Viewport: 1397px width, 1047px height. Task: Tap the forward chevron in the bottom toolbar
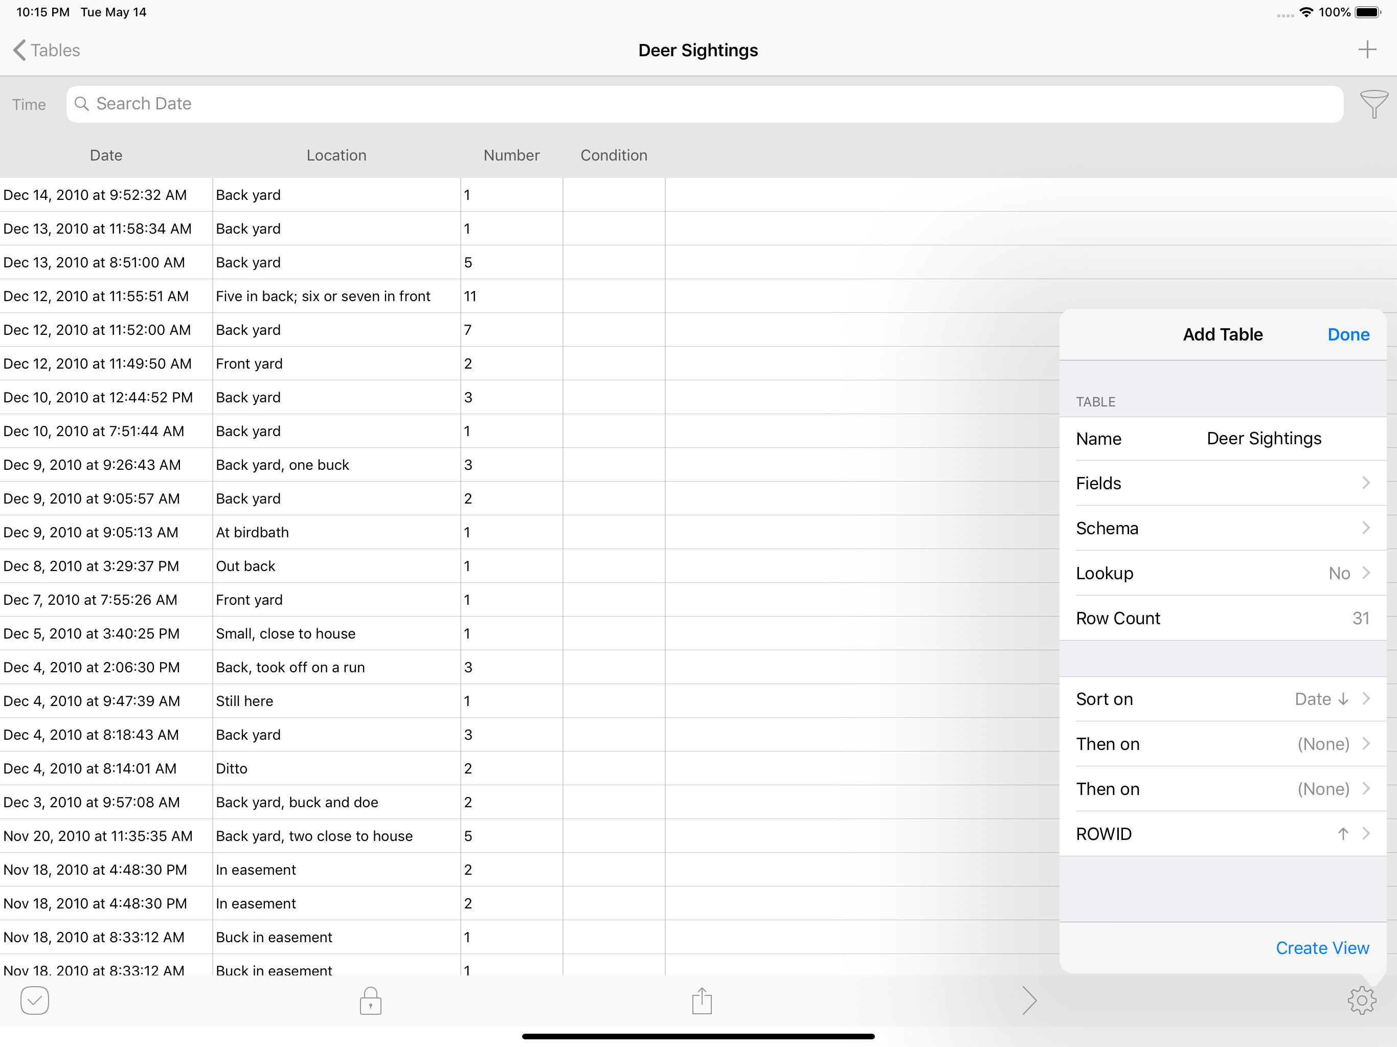pos(1029,1000)
